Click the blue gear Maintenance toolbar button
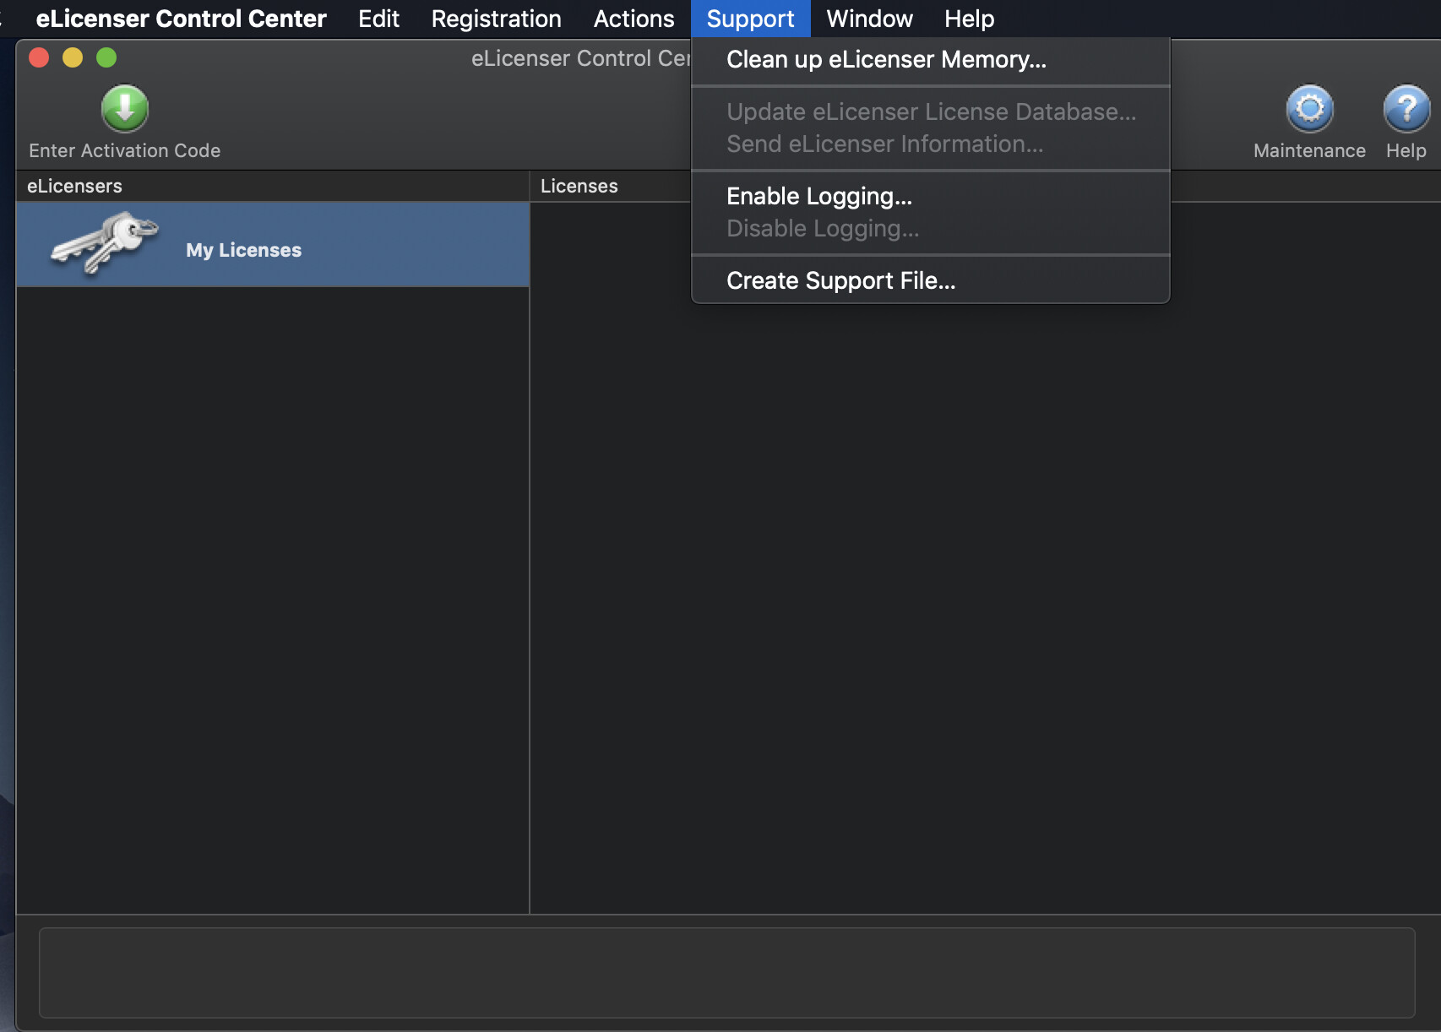Viewport: 1441px width, 1032px height. pos(1308,108)
